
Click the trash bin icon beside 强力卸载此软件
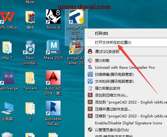coord(90,88)
